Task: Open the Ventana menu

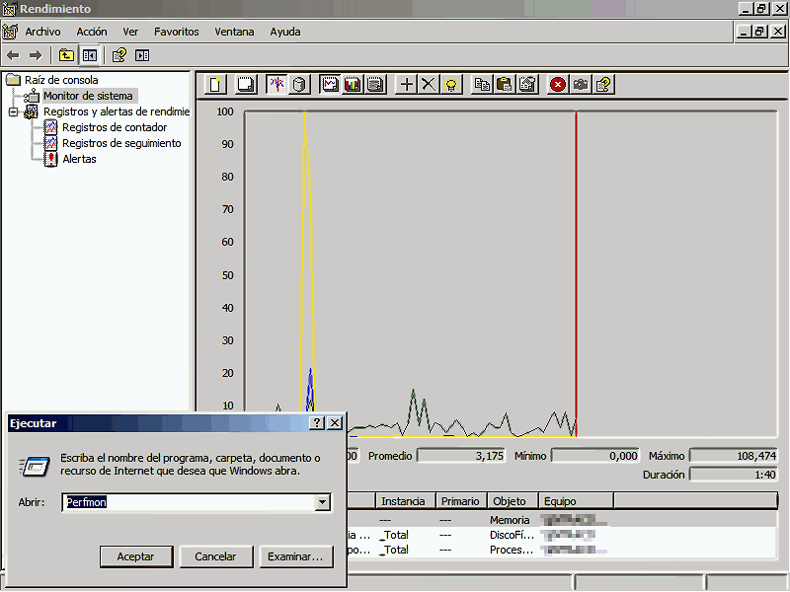Action: coord(234,32)
